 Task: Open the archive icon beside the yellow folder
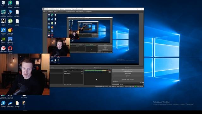coord(24,104)
